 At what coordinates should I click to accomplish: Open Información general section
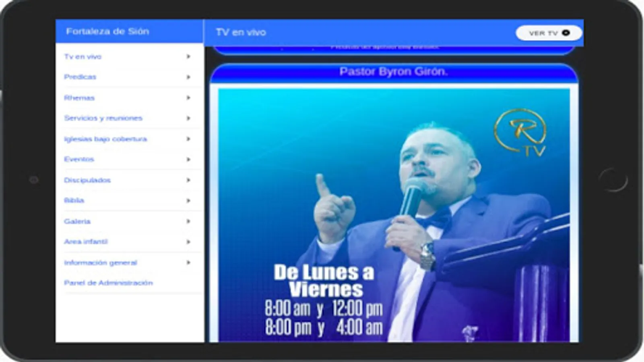coord(129,263)
